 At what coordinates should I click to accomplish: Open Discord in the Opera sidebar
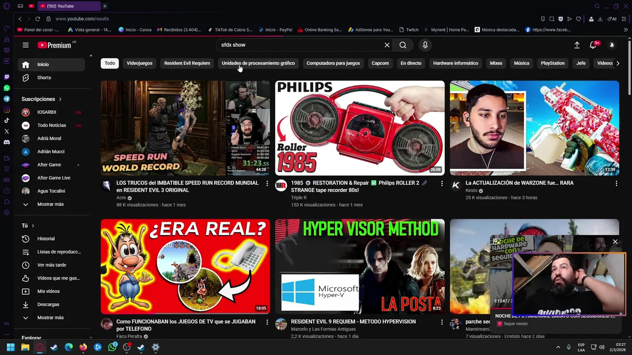pos(6,142)
